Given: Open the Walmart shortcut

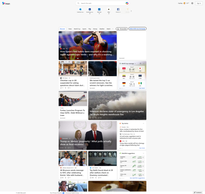Looking at the screenshot, I should coord(99,11).
